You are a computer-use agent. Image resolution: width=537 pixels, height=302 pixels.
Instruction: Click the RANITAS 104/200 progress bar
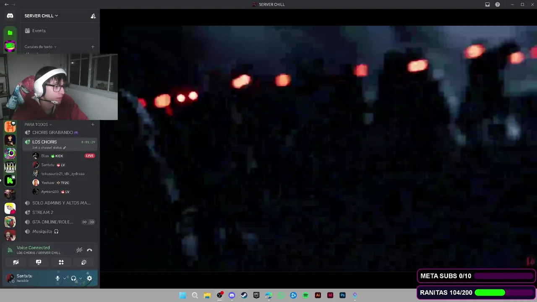click(x=477, y=293)
